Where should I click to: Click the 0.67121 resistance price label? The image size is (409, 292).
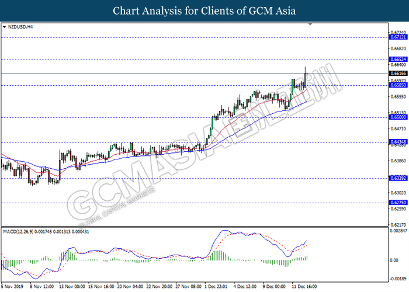coord(398,37)
